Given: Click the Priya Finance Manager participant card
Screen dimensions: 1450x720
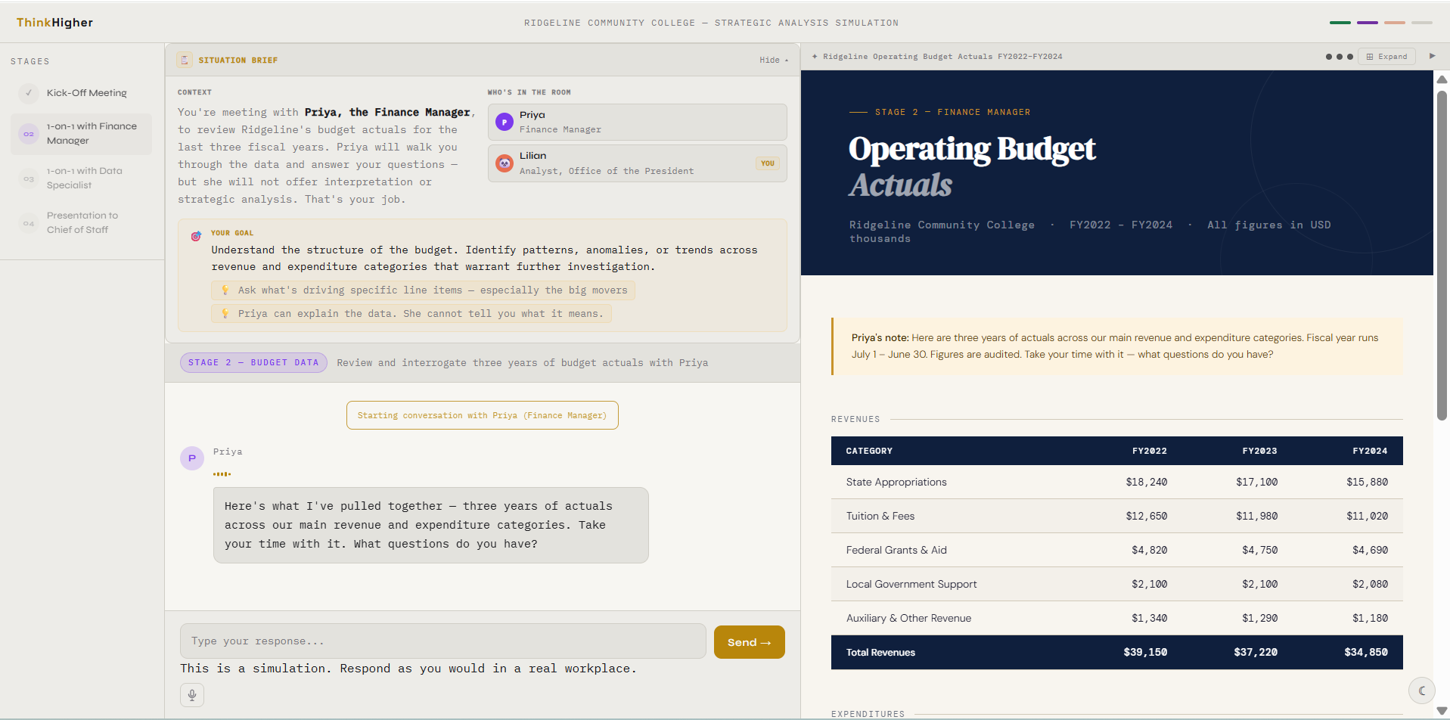Looking at the screenshot, I should tap(637, 122).
